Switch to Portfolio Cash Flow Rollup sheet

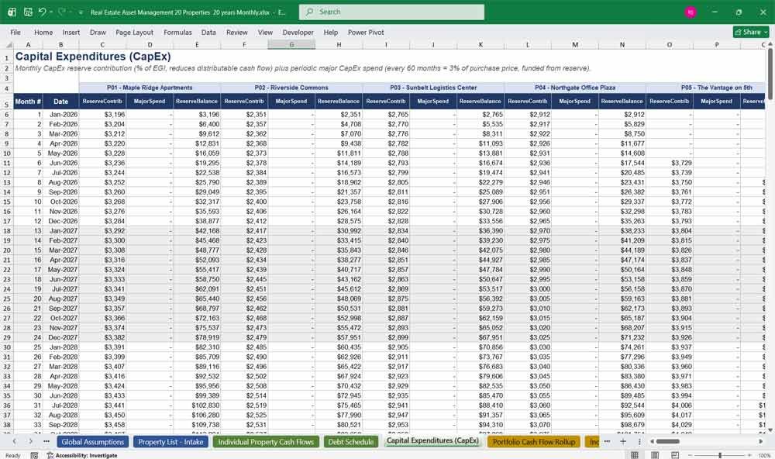(534, 442)
